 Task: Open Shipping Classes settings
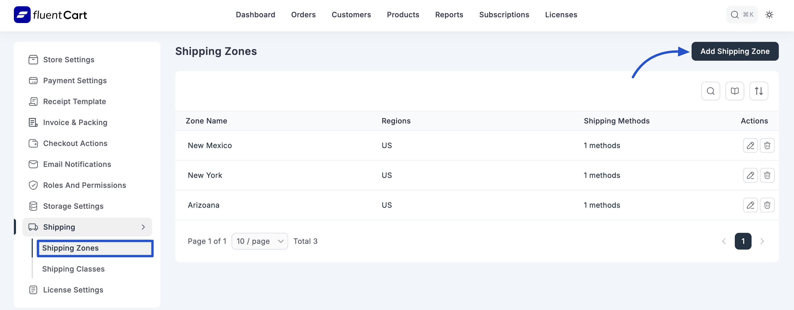pyautogui.click(x=73, y=269)
